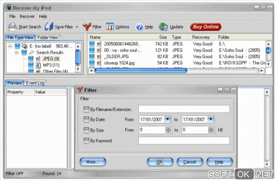
Task: Click the image icon beside 00 - va - soho soul
Action: click(x=99, y=50)
